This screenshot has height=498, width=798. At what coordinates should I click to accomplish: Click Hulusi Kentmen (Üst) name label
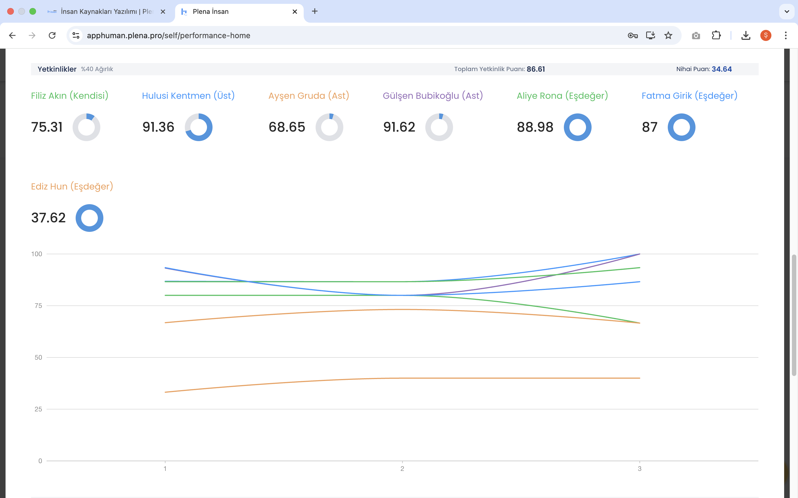(x=188, y=95)
